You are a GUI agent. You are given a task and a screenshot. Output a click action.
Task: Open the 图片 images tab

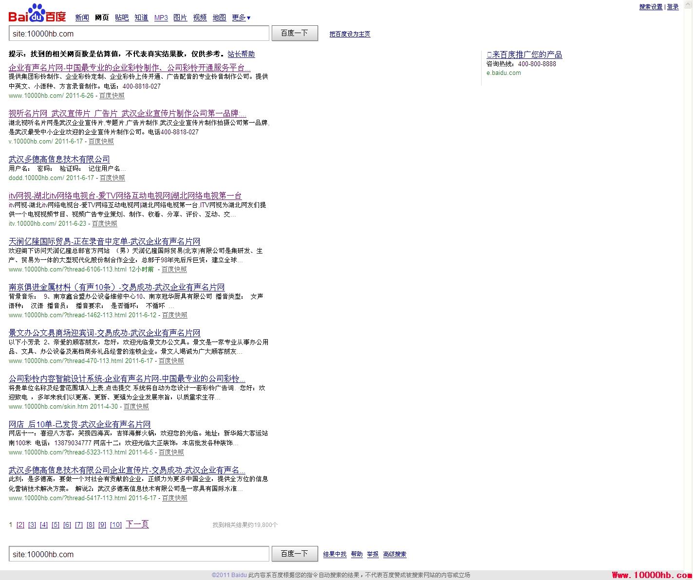click(180, 18)
